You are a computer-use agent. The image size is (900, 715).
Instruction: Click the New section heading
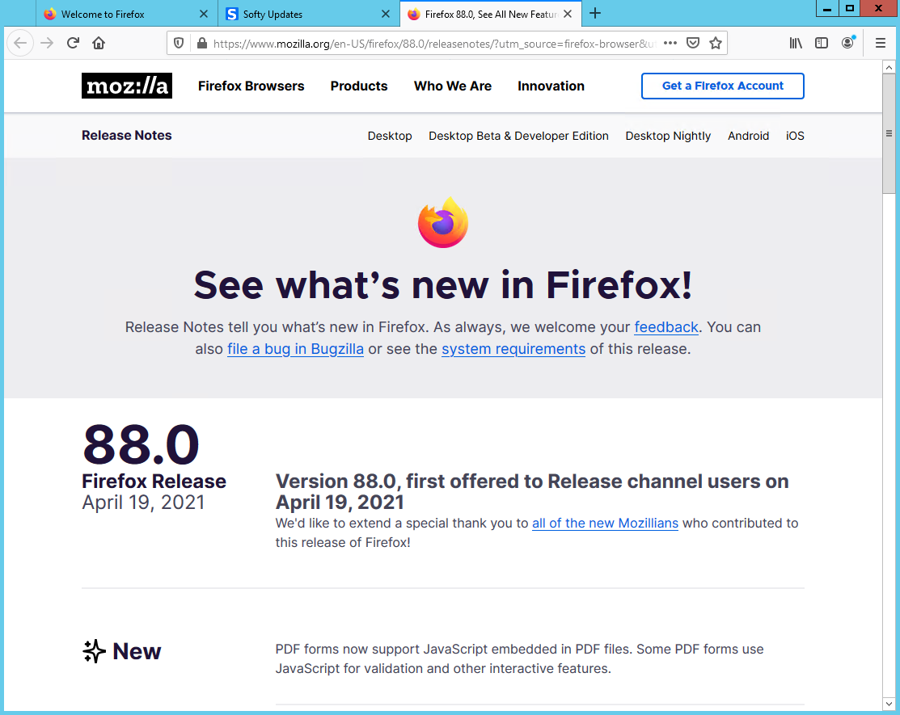coord(137,651)
